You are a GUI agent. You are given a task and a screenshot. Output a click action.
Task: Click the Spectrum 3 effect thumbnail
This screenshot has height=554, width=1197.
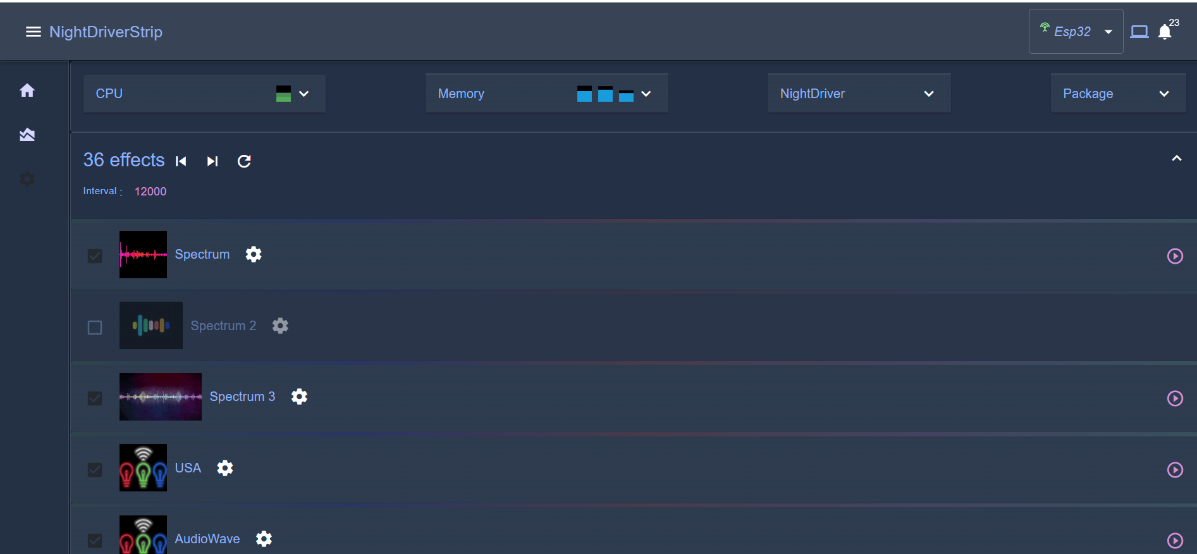tap(161, 397)
